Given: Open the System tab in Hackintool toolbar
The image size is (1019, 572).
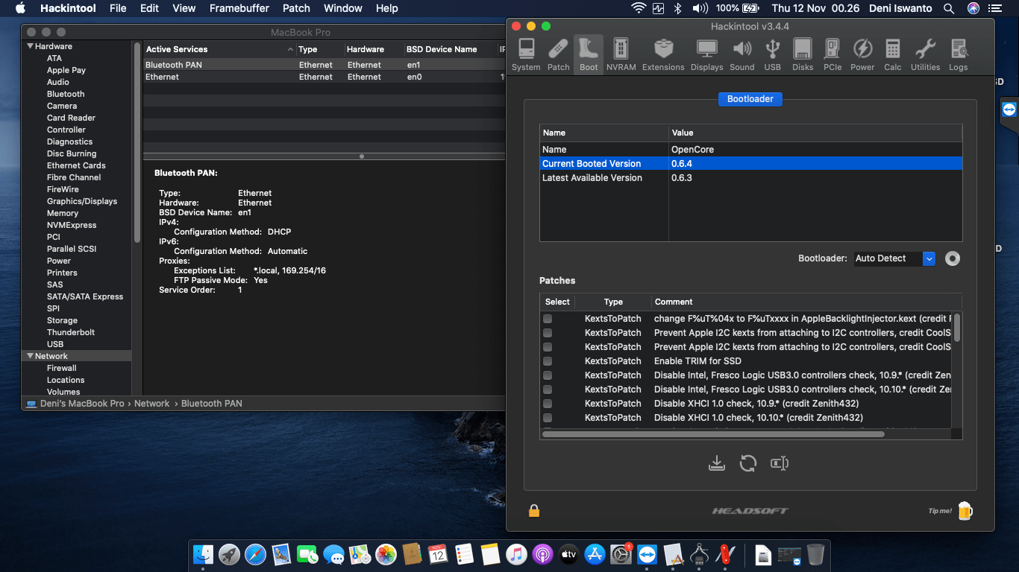Looking at the screenshot, I should [x=526, y=54].
